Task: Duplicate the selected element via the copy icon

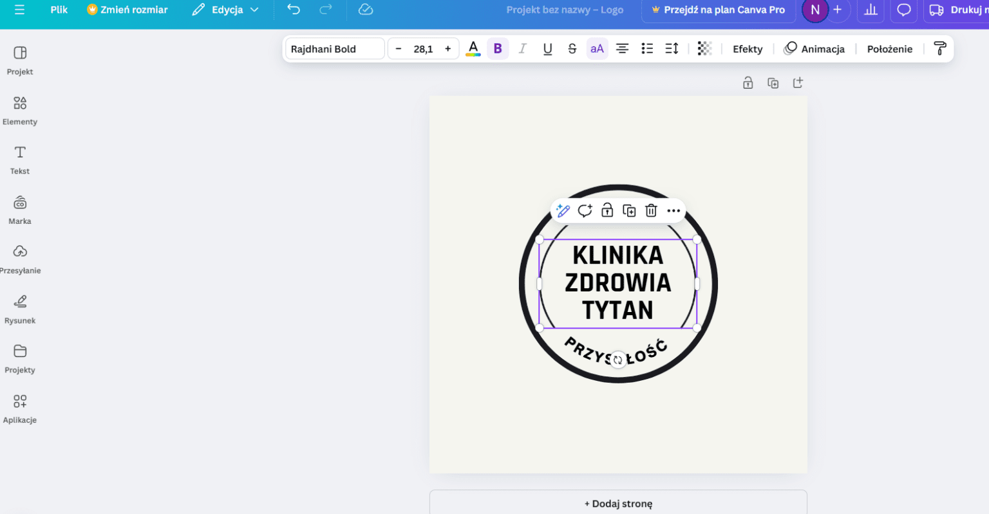Action: tap(629, 210)
